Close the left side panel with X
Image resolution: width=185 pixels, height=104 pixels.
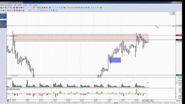pos(5,12)
